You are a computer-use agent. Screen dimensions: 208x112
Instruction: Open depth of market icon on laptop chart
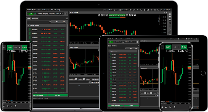pyautogui.click(x=127, y=15)
